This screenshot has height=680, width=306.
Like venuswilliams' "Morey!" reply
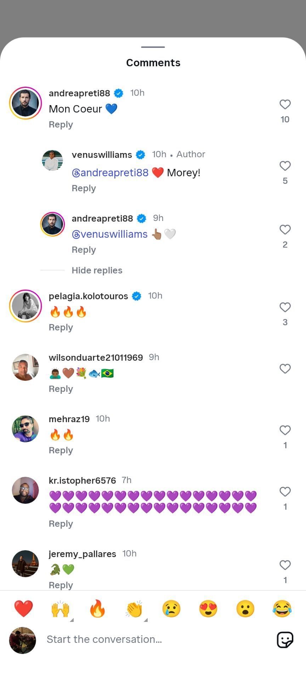point(285,166)
